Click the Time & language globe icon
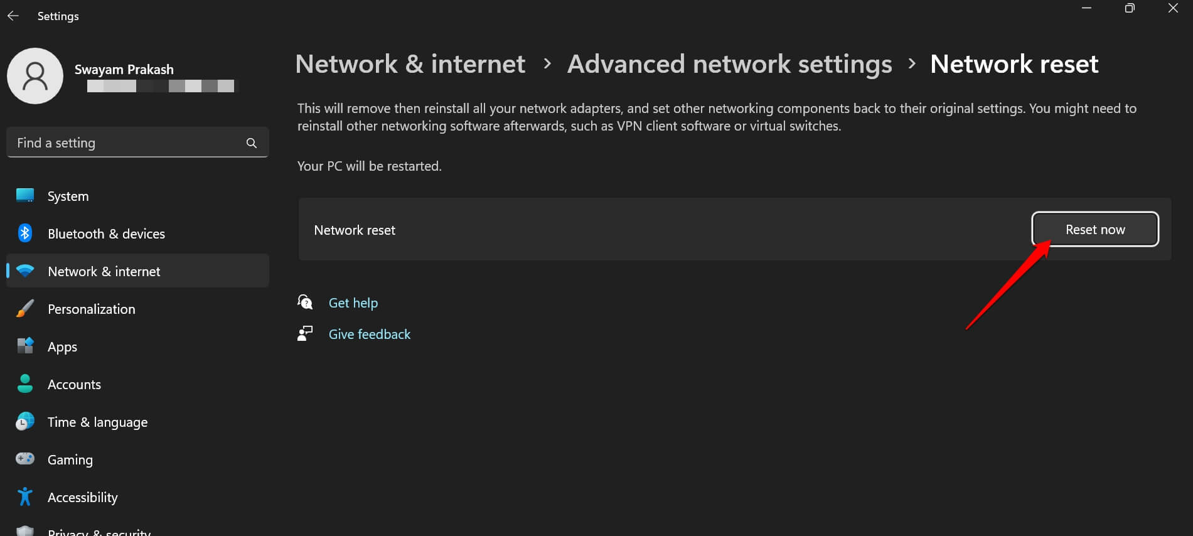Viewport: 1193px width, 536px height. click(x=25, y=422)
